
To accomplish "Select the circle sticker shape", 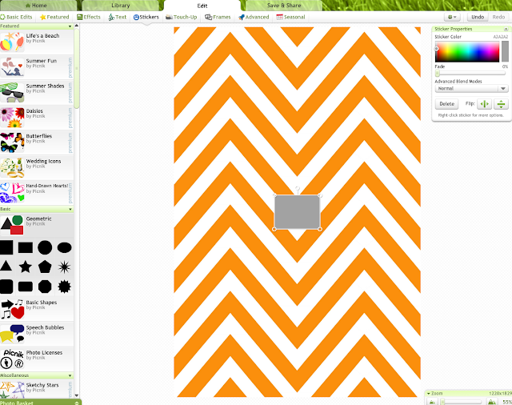I will pos(45,247).
